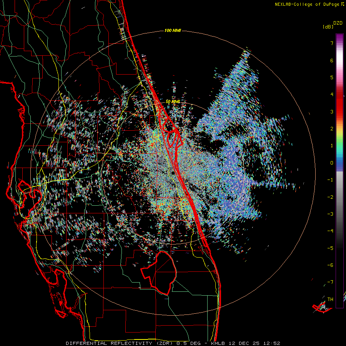Click the KMLB radar site identifier
Viewport: 346px width, 346px height.
(219, 343)
